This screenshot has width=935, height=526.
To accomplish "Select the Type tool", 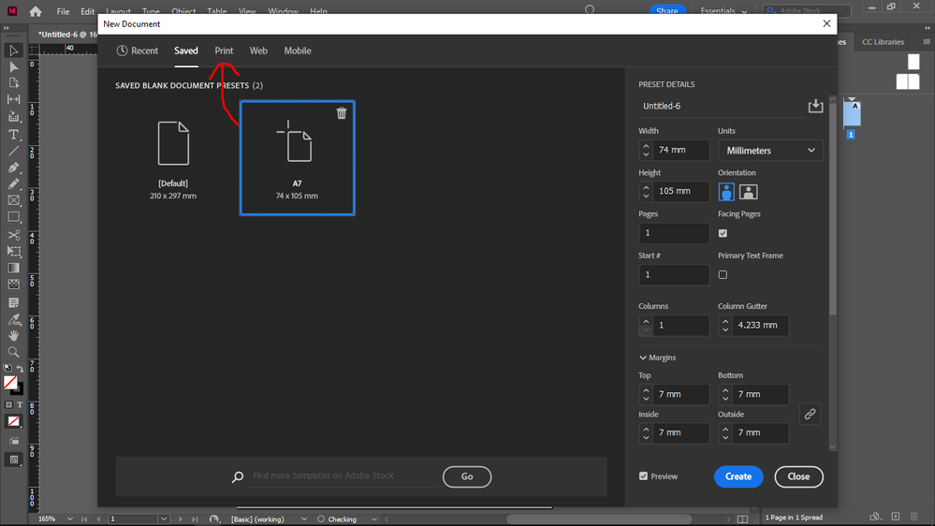I will (x=13, y=135).
